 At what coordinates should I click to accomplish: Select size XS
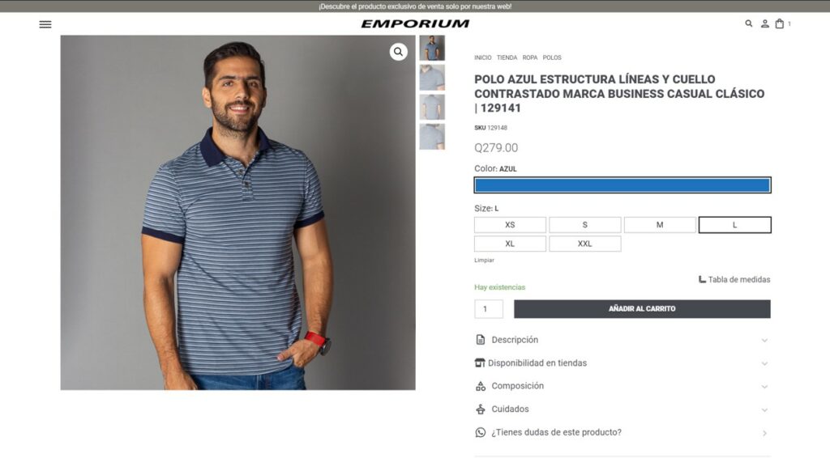pos(510,224)
